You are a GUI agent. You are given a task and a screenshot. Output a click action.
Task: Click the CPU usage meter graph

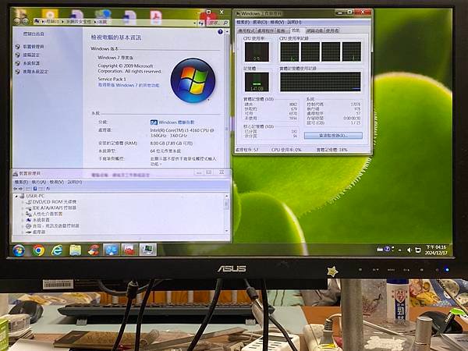pyautogui.click(x=257, y=51)
